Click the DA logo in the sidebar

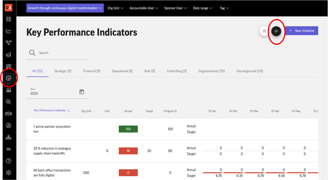(9, 8)
